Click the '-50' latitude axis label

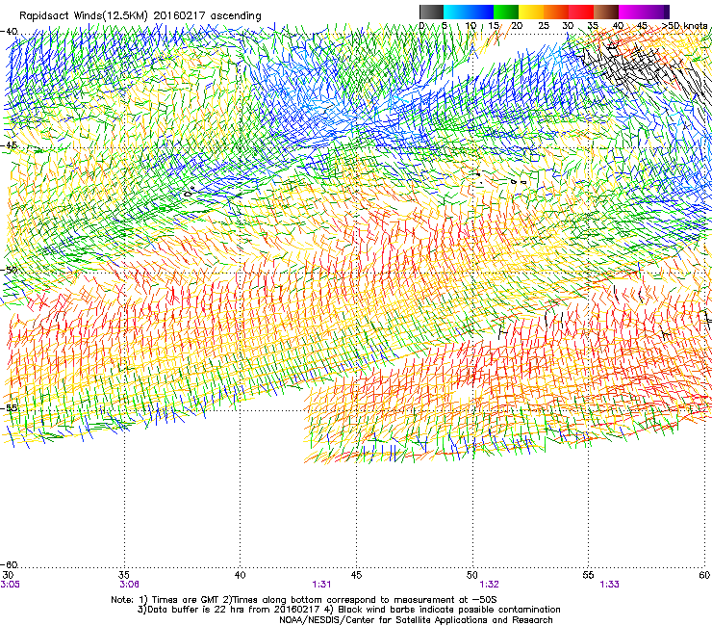pyautogui.click(x=9, y=270)
